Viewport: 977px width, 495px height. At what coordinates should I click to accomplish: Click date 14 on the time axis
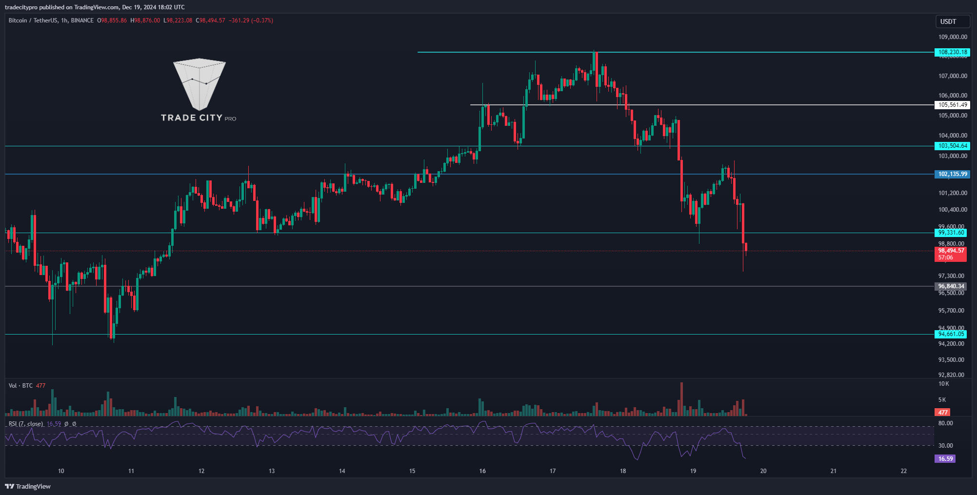click(x=342, y=471)
